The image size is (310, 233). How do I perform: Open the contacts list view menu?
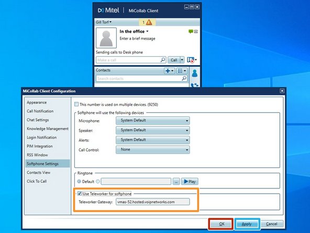[182, 71]
